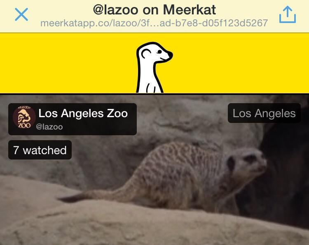Viewport: 309px width, 245px height.
Task: Tap the Meerkat mascot logo
Action: pos(154,67)
